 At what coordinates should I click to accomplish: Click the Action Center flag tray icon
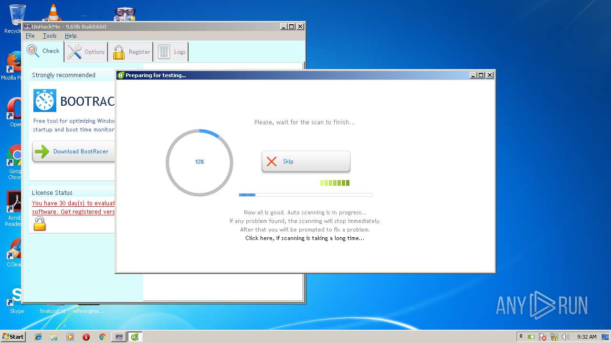(543, 337)
